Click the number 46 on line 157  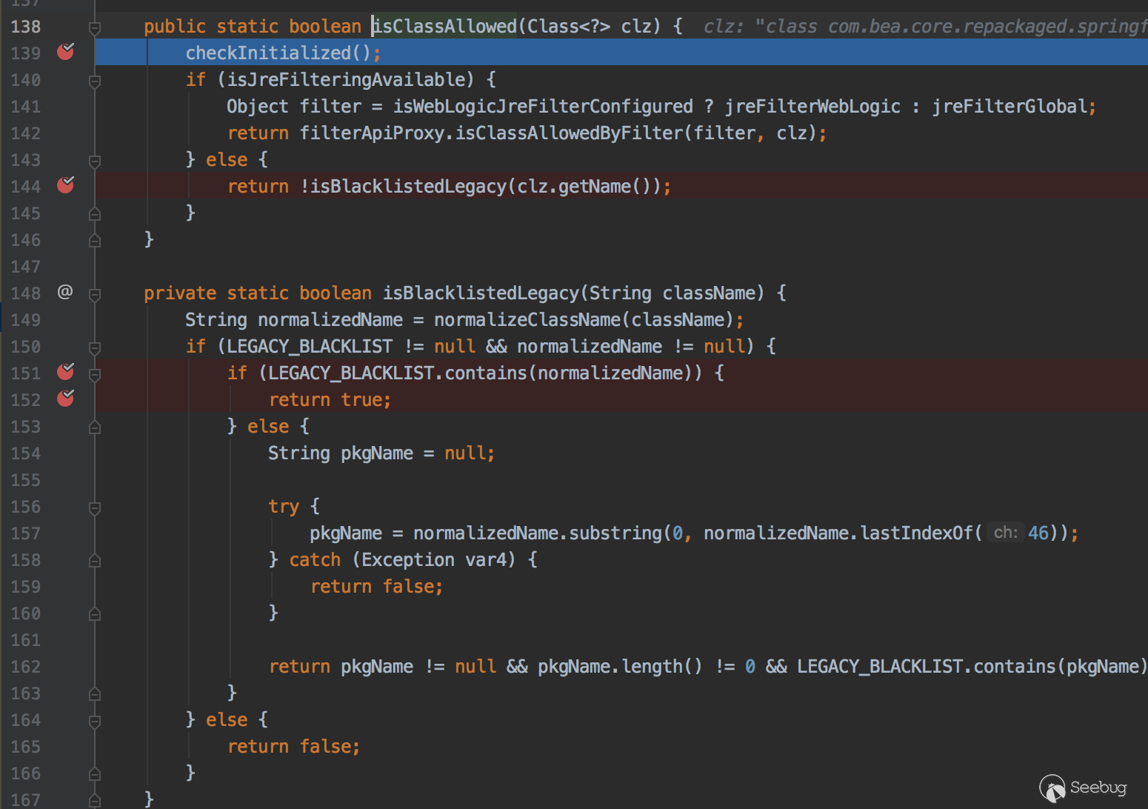(x=1038, y=533)
